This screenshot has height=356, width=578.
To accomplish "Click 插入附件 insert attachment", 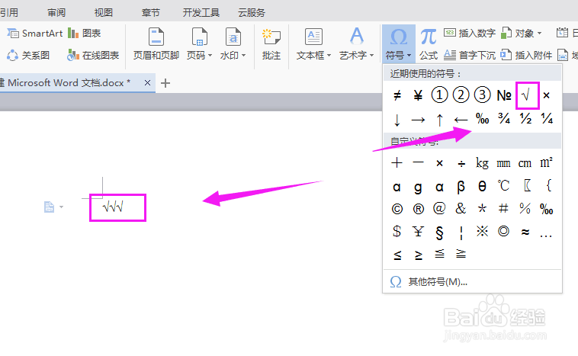I will pos(526,56).
